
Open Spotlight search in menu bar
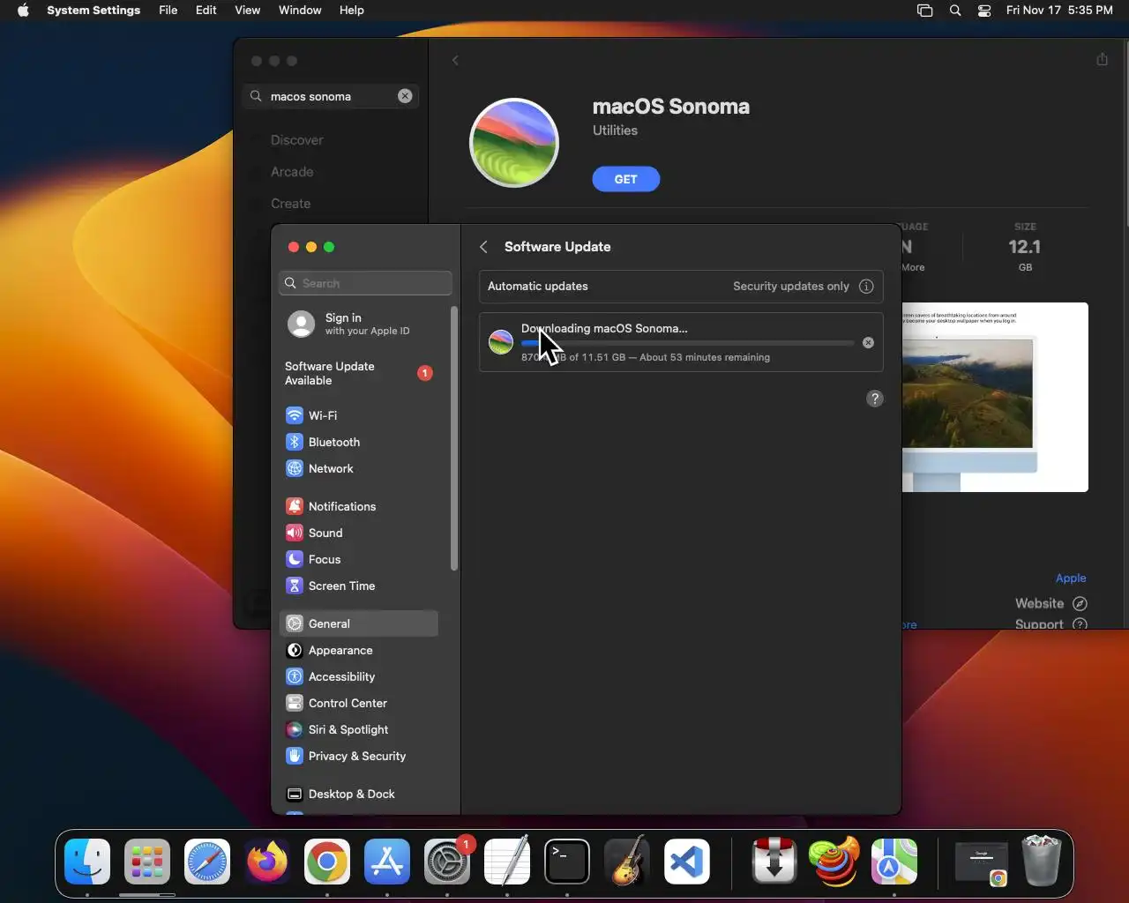click(955, 11)
